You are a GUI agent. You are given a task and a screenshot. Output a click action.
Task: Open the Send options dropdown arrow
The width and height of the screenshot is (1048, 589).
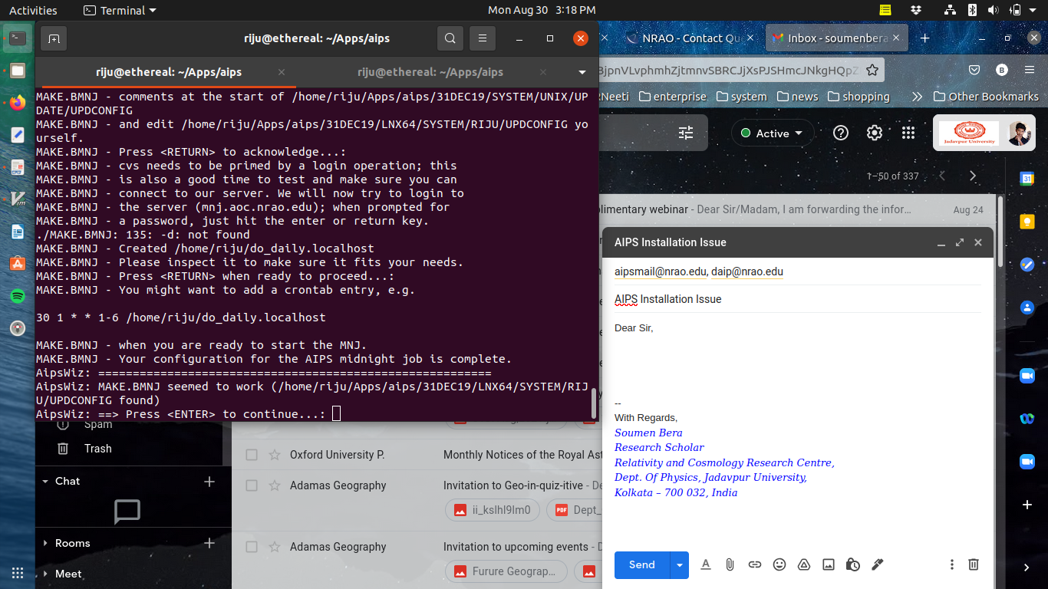point(679,565)
